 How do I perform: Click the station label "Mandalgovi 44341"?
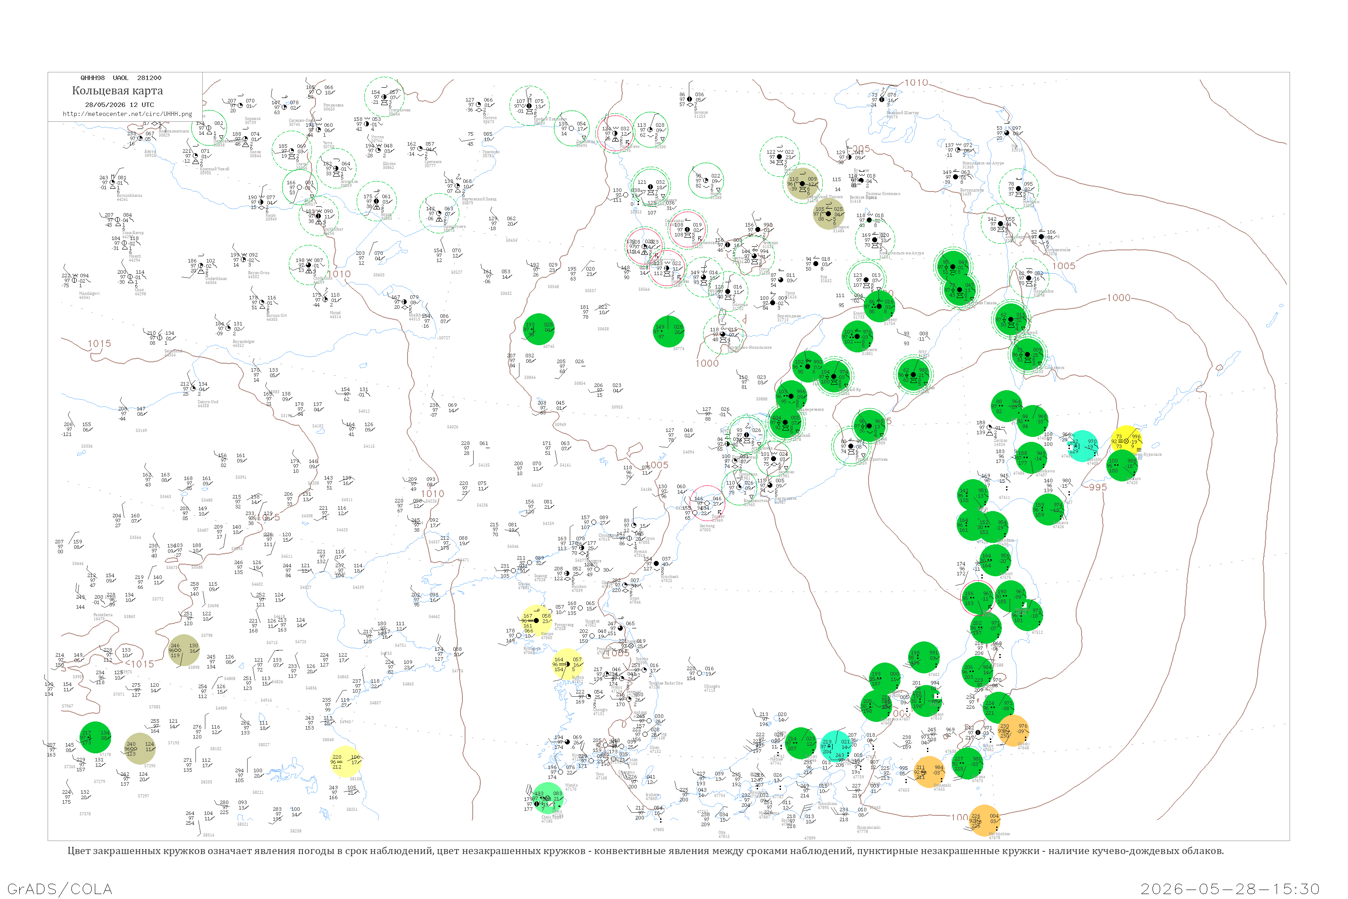click(x=89, y=295)
